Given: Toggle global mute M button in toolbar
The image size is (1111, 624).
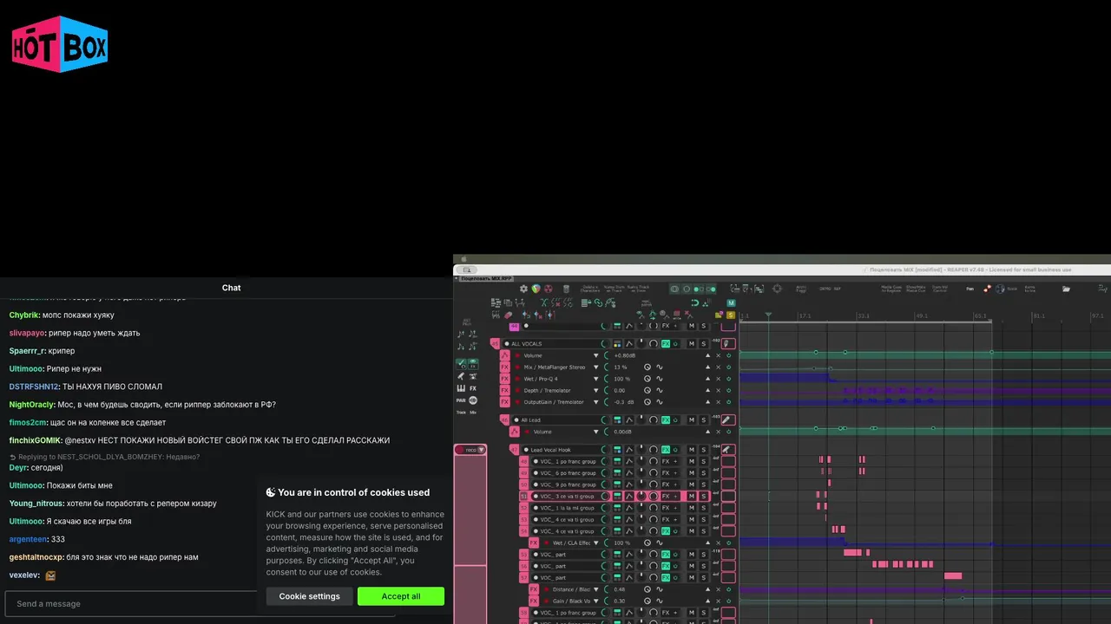Looking at the screenshot, I should pos(731,303).
